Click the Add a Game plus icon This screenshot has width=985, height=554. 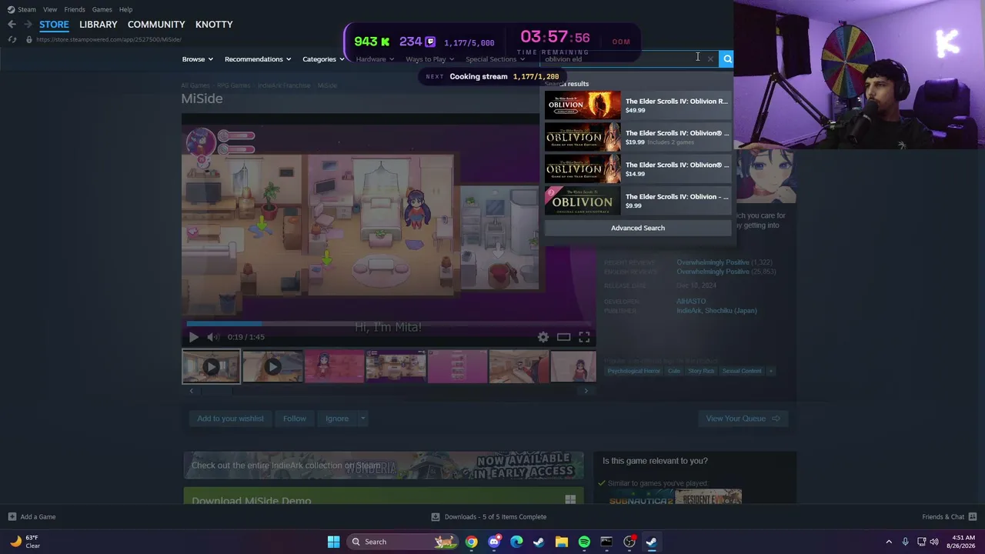12,517
